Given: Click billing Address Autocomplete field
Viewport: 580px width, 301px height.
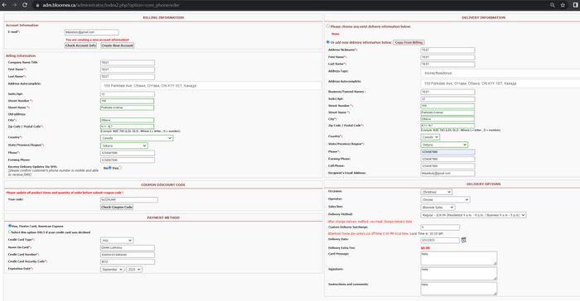Looking at the screenshot, I should pos(210,86).
